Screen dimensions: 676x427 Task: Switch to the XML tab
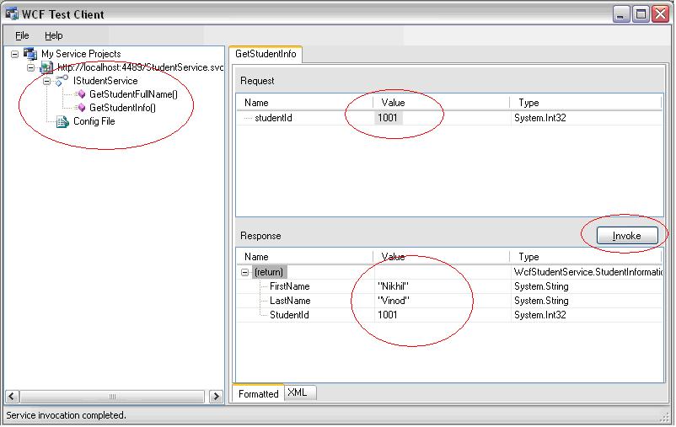[x=297, y=392]
